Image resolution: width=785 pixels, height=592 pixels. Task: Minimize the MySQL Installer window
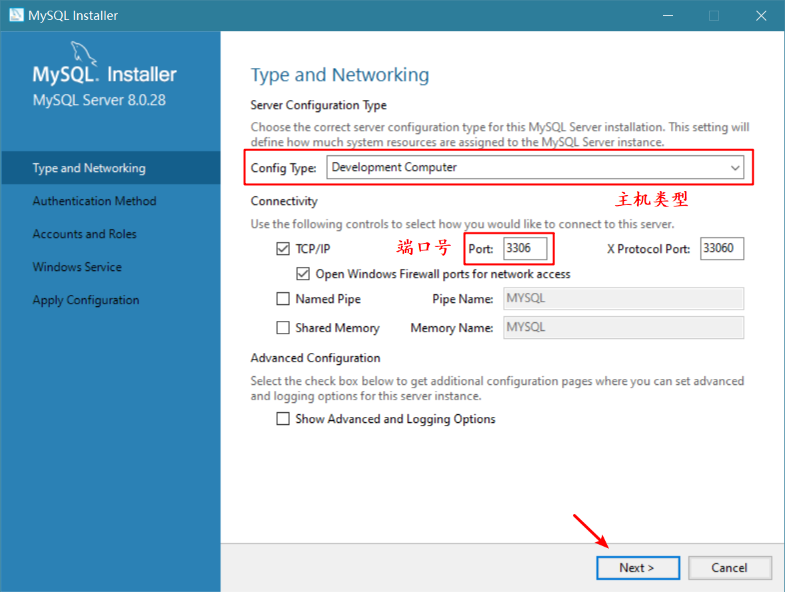coord(668,15)
